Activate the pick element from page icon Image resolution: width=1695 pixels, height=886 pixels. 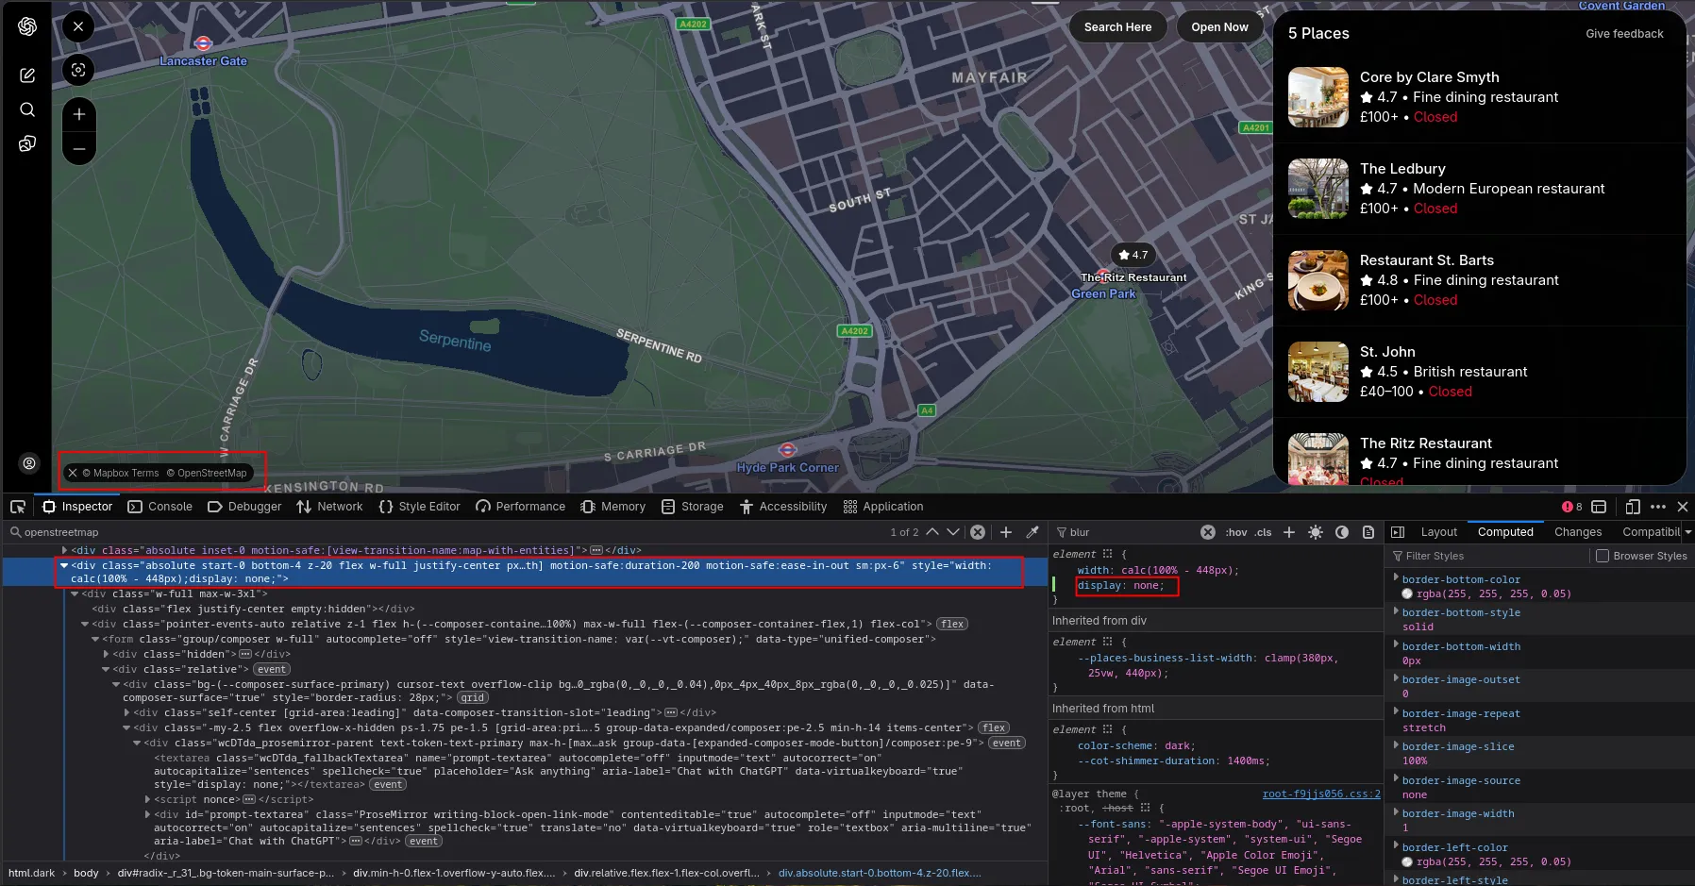18,507
